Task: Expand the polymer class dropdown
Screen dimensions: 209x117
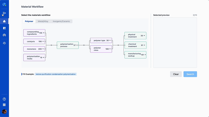Action: coord(111,49)
